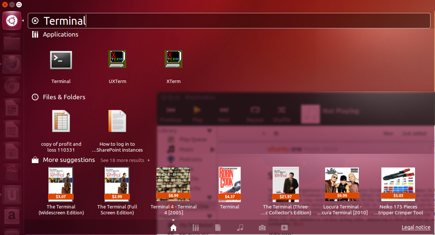The height and width of the screenshot is (235, 435).
Task: Launch the Terminal application icon
Action: [x=61, y=60]
